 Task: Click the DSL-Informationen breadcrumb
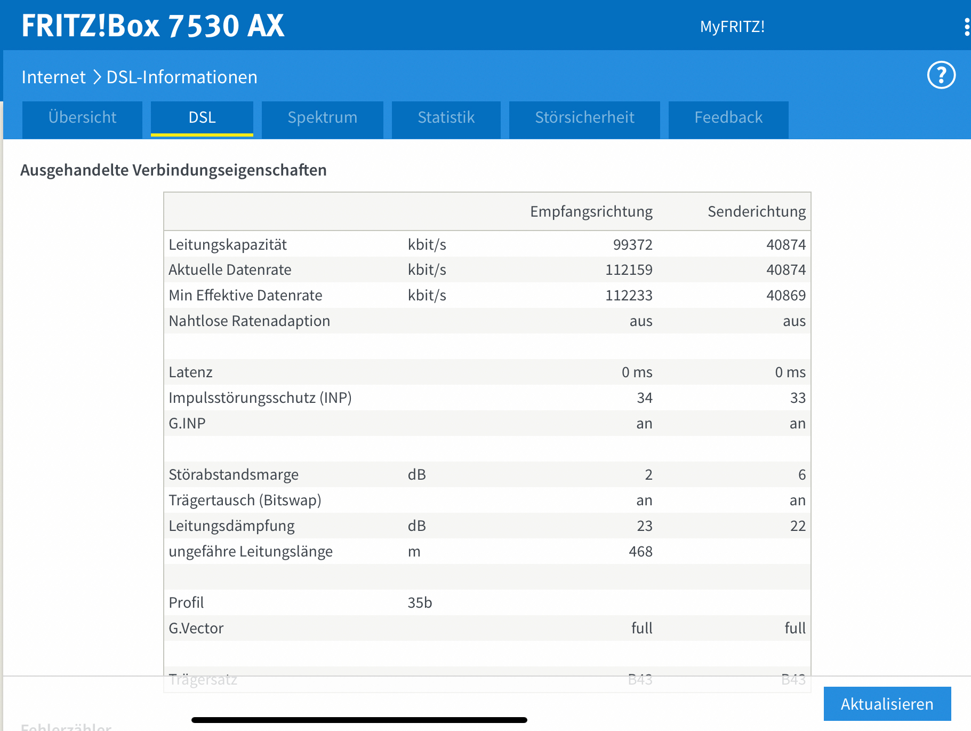pyautogui.click(x=182, y=77)
